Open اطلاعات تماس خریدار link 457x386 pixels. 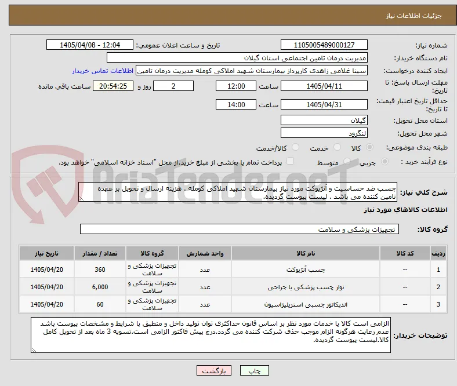103,71
